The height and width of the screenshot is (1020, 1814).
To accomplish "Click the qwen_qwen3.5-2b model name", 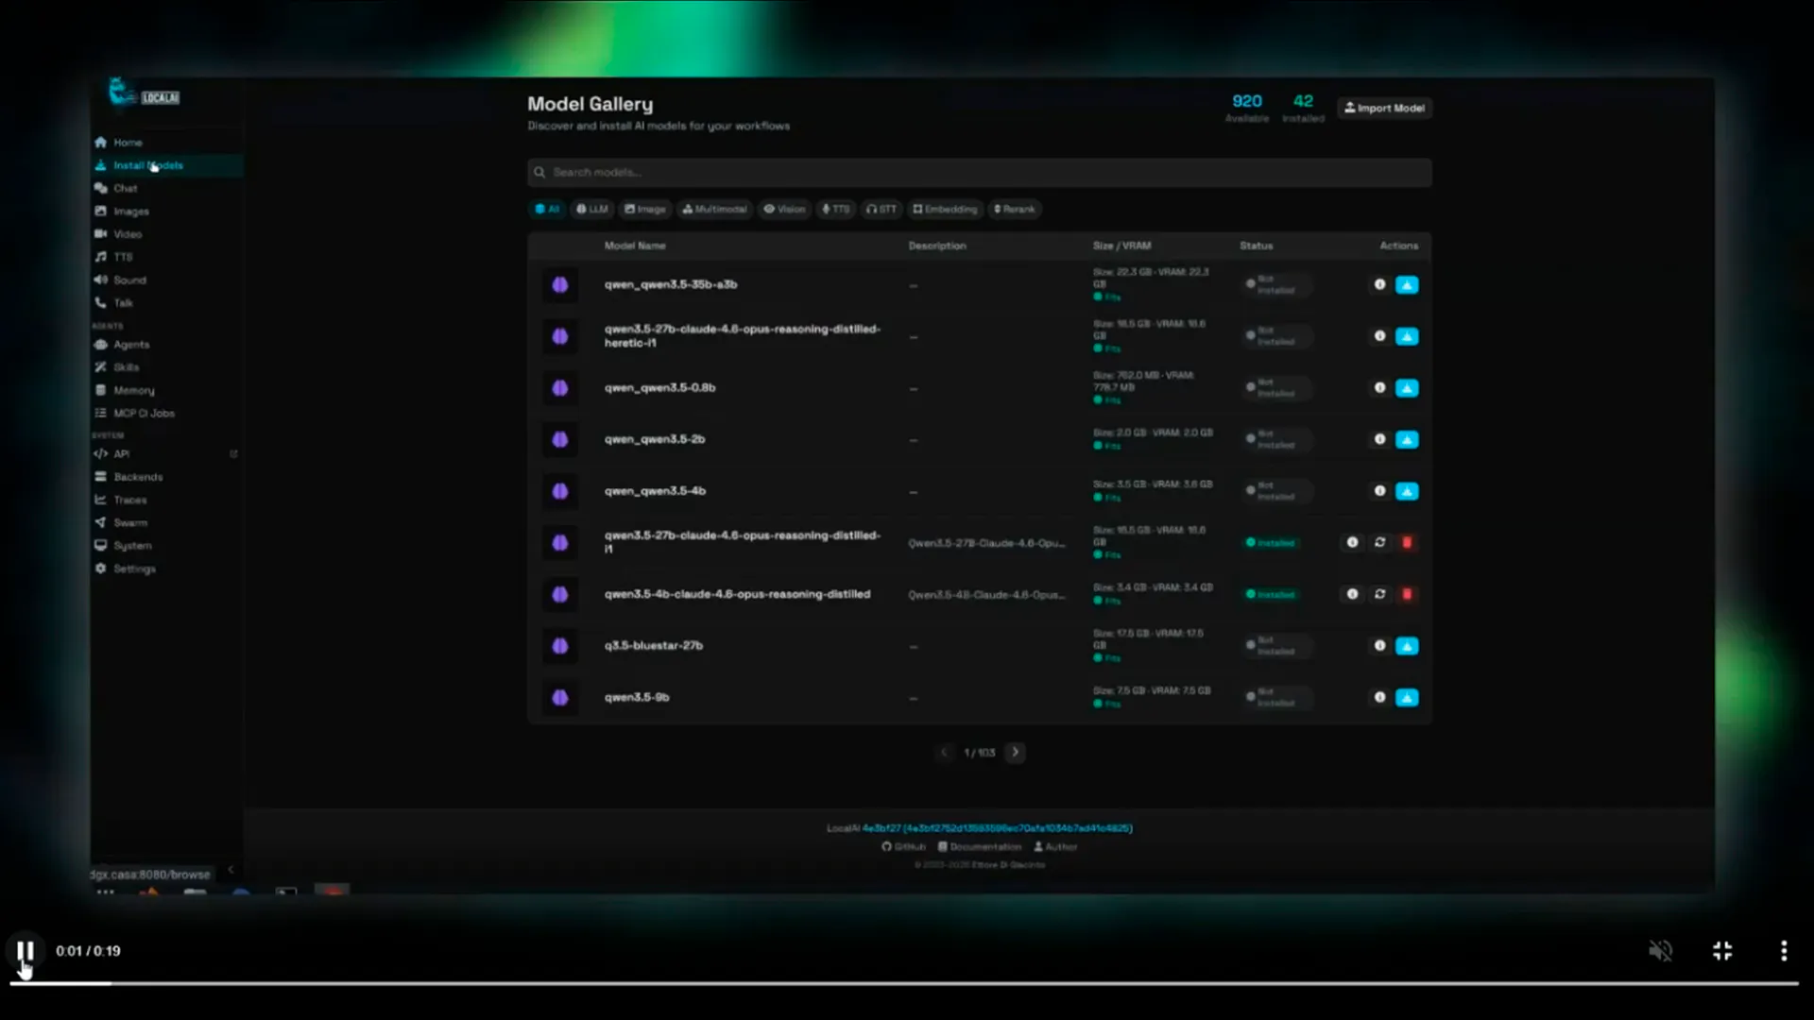I will [x=655, y=439].
